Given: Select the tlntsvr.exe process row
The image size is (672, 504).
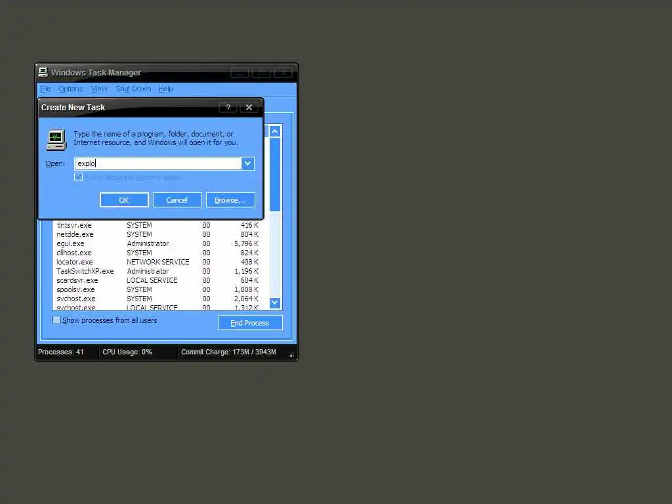Looking at the screenshot, I should coord(157,225).
